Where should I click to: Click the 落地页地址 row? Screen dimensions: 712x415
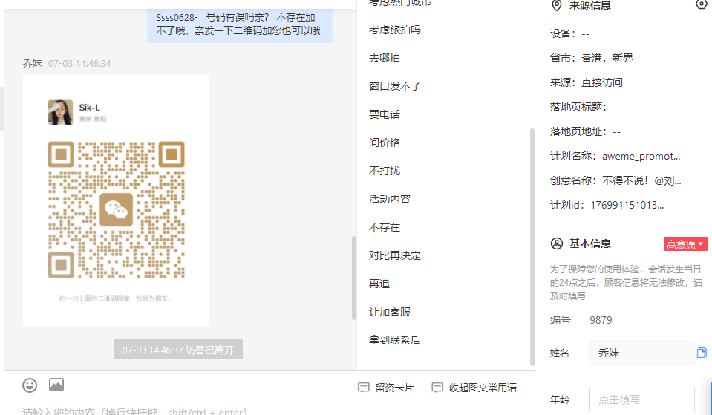[x=585, y=131]
